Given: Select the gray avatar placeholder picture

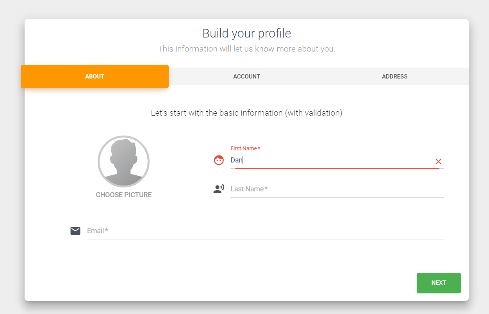Looking at the screenshot, I should [123, 161].
